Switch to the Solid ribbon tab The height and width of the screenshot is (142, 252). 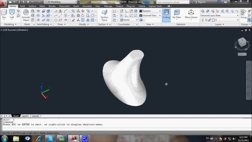click(x=22, y=6)
